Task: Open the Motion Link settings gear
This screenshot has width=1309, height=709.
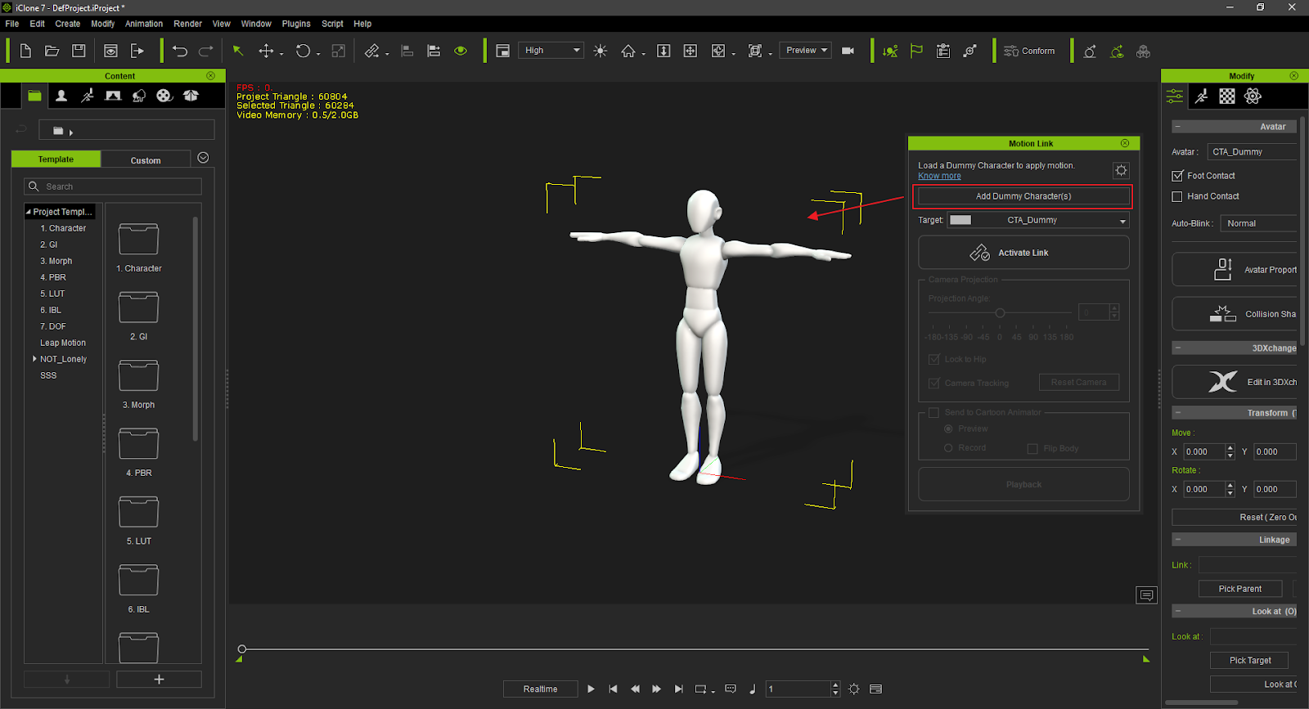Action: pos(1121,170)
